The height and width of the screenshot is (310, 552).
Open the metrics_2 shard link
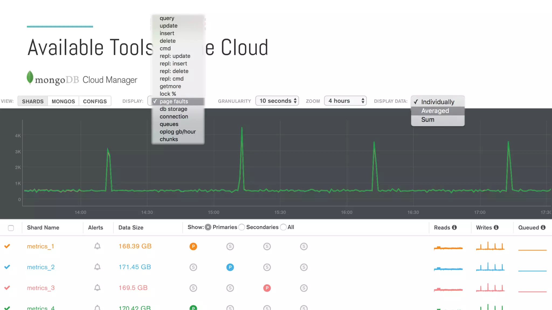pos(41,267)
